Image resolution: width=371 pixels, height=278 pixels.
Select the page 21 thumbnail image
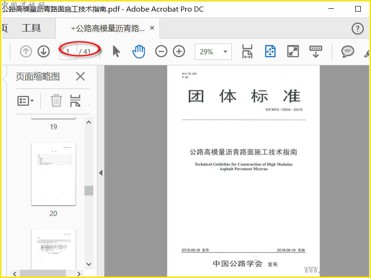click(x=53, y=249)
